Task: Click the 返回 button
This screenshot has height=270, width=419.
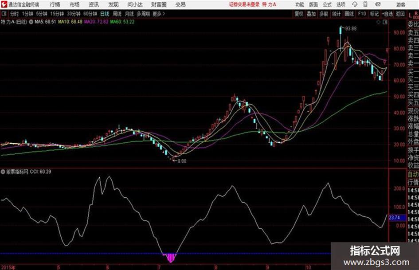Action: click(x=400, y=14)
